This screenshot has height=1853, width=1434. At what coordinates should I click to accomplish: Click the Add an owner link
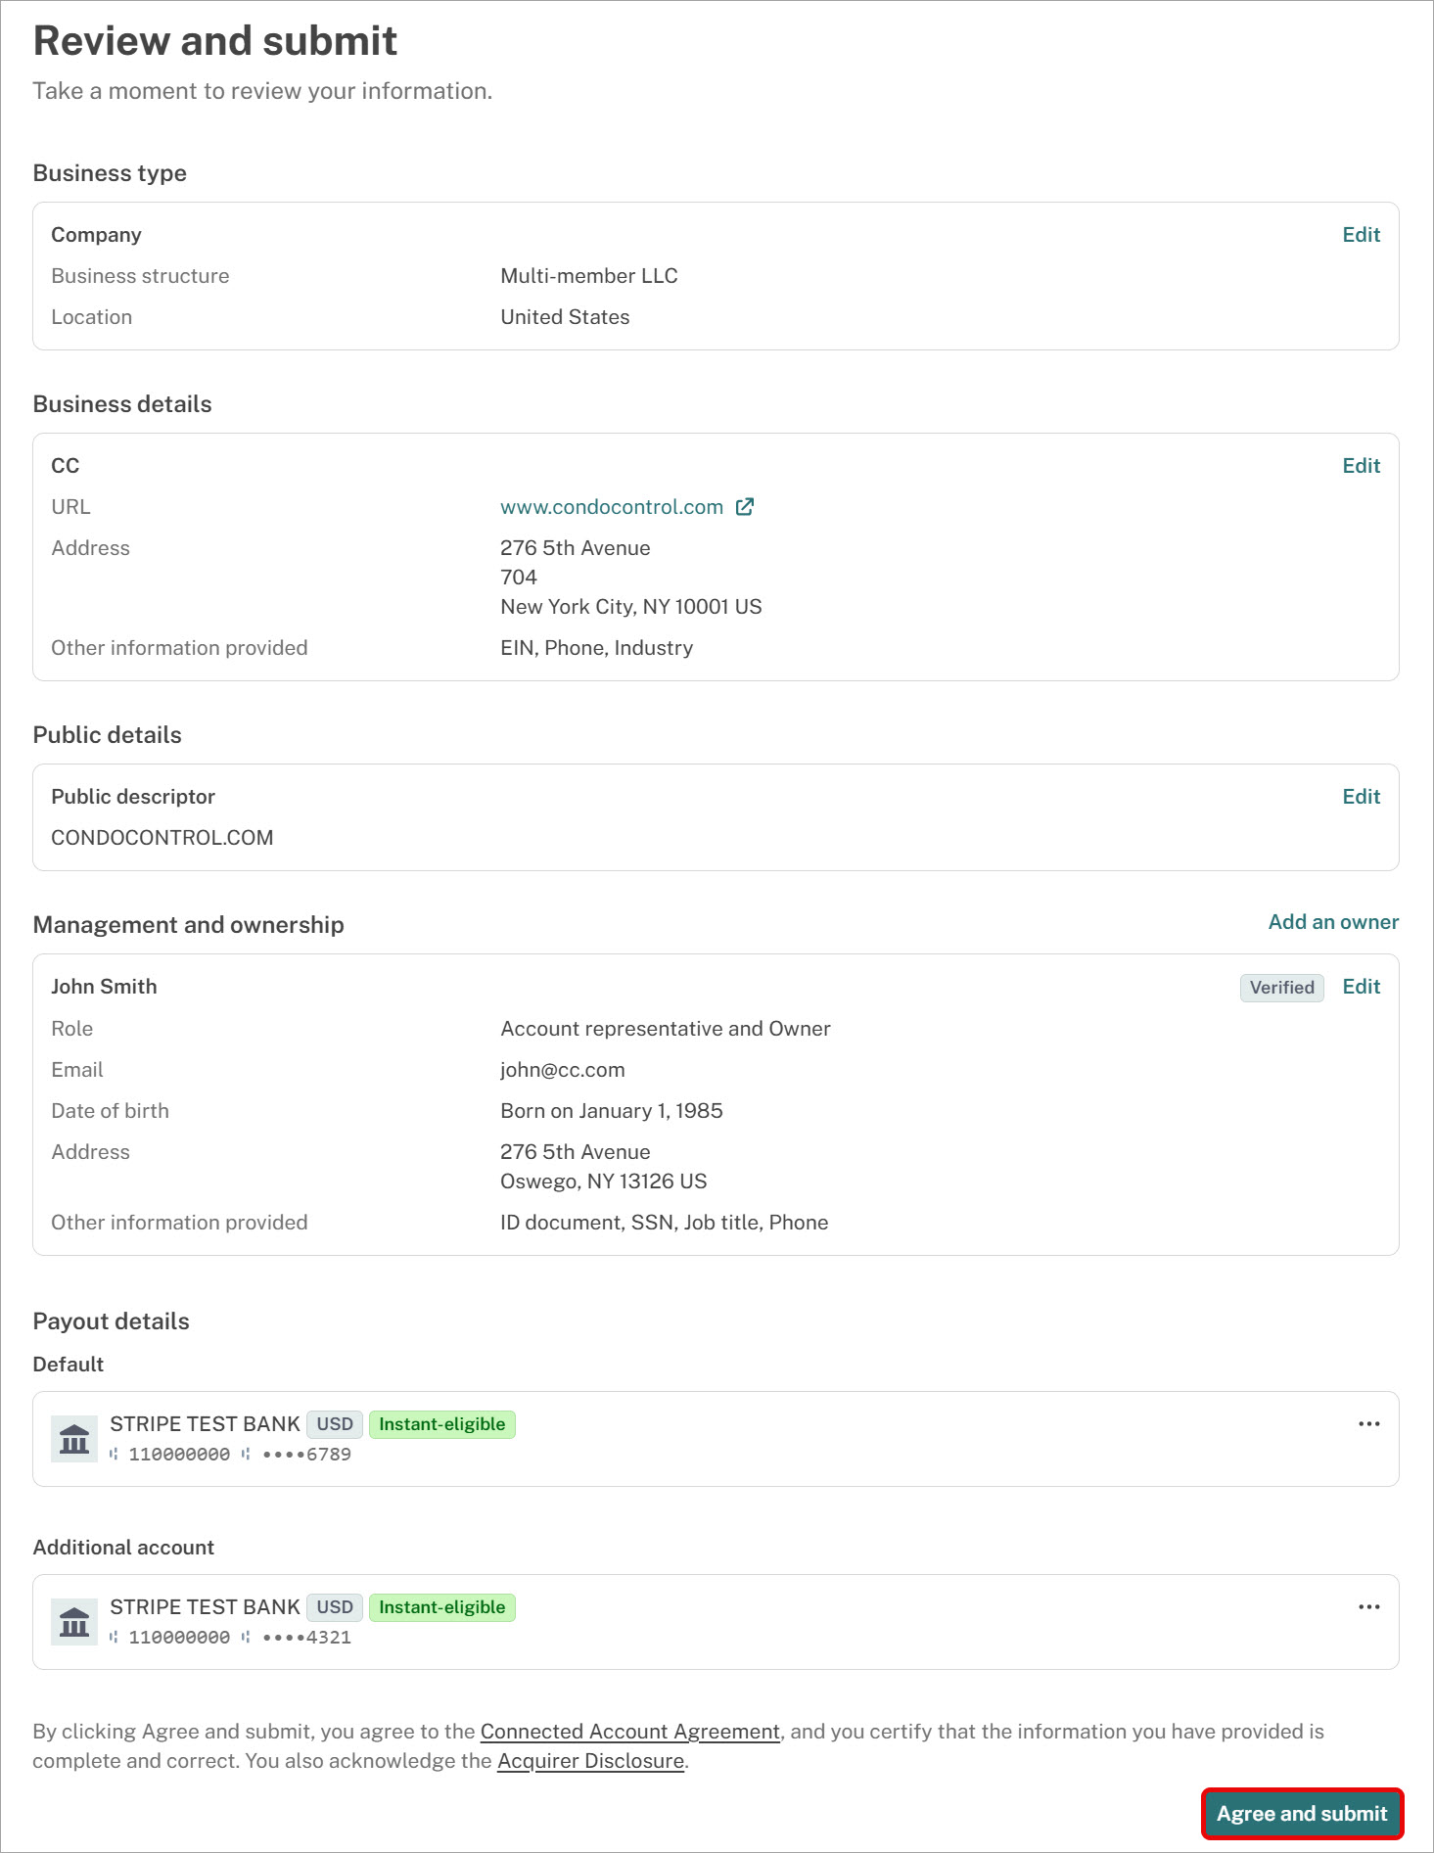[1333, 922]
